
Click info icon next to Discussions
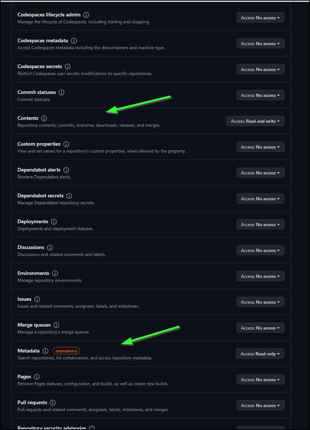[x=49, y=247]
